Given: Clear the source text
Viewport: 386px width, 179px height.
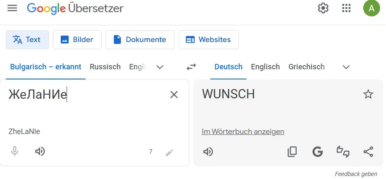Looking at the screenshot, I should [174, 95].
